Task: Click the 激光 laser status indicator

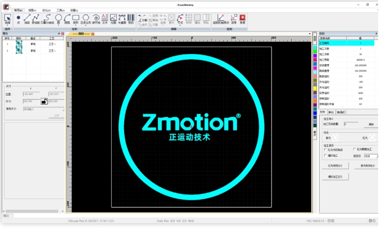Action: point(335,138)
